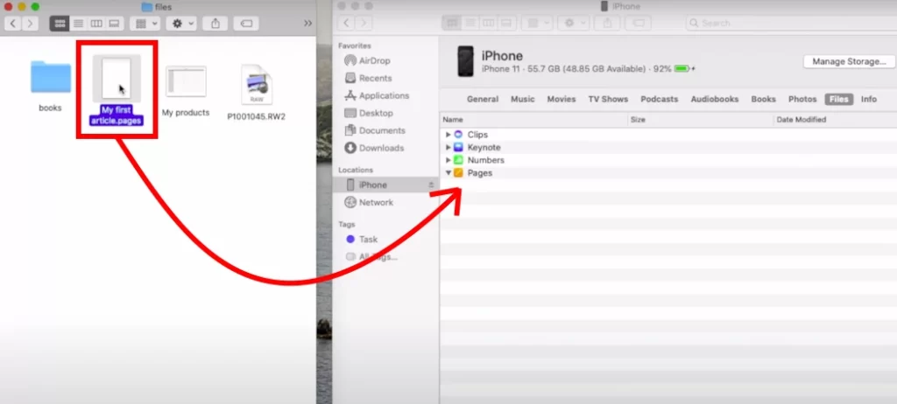Go back in the files window
Viewport: 897px width, 404px height.
(13, 24)
